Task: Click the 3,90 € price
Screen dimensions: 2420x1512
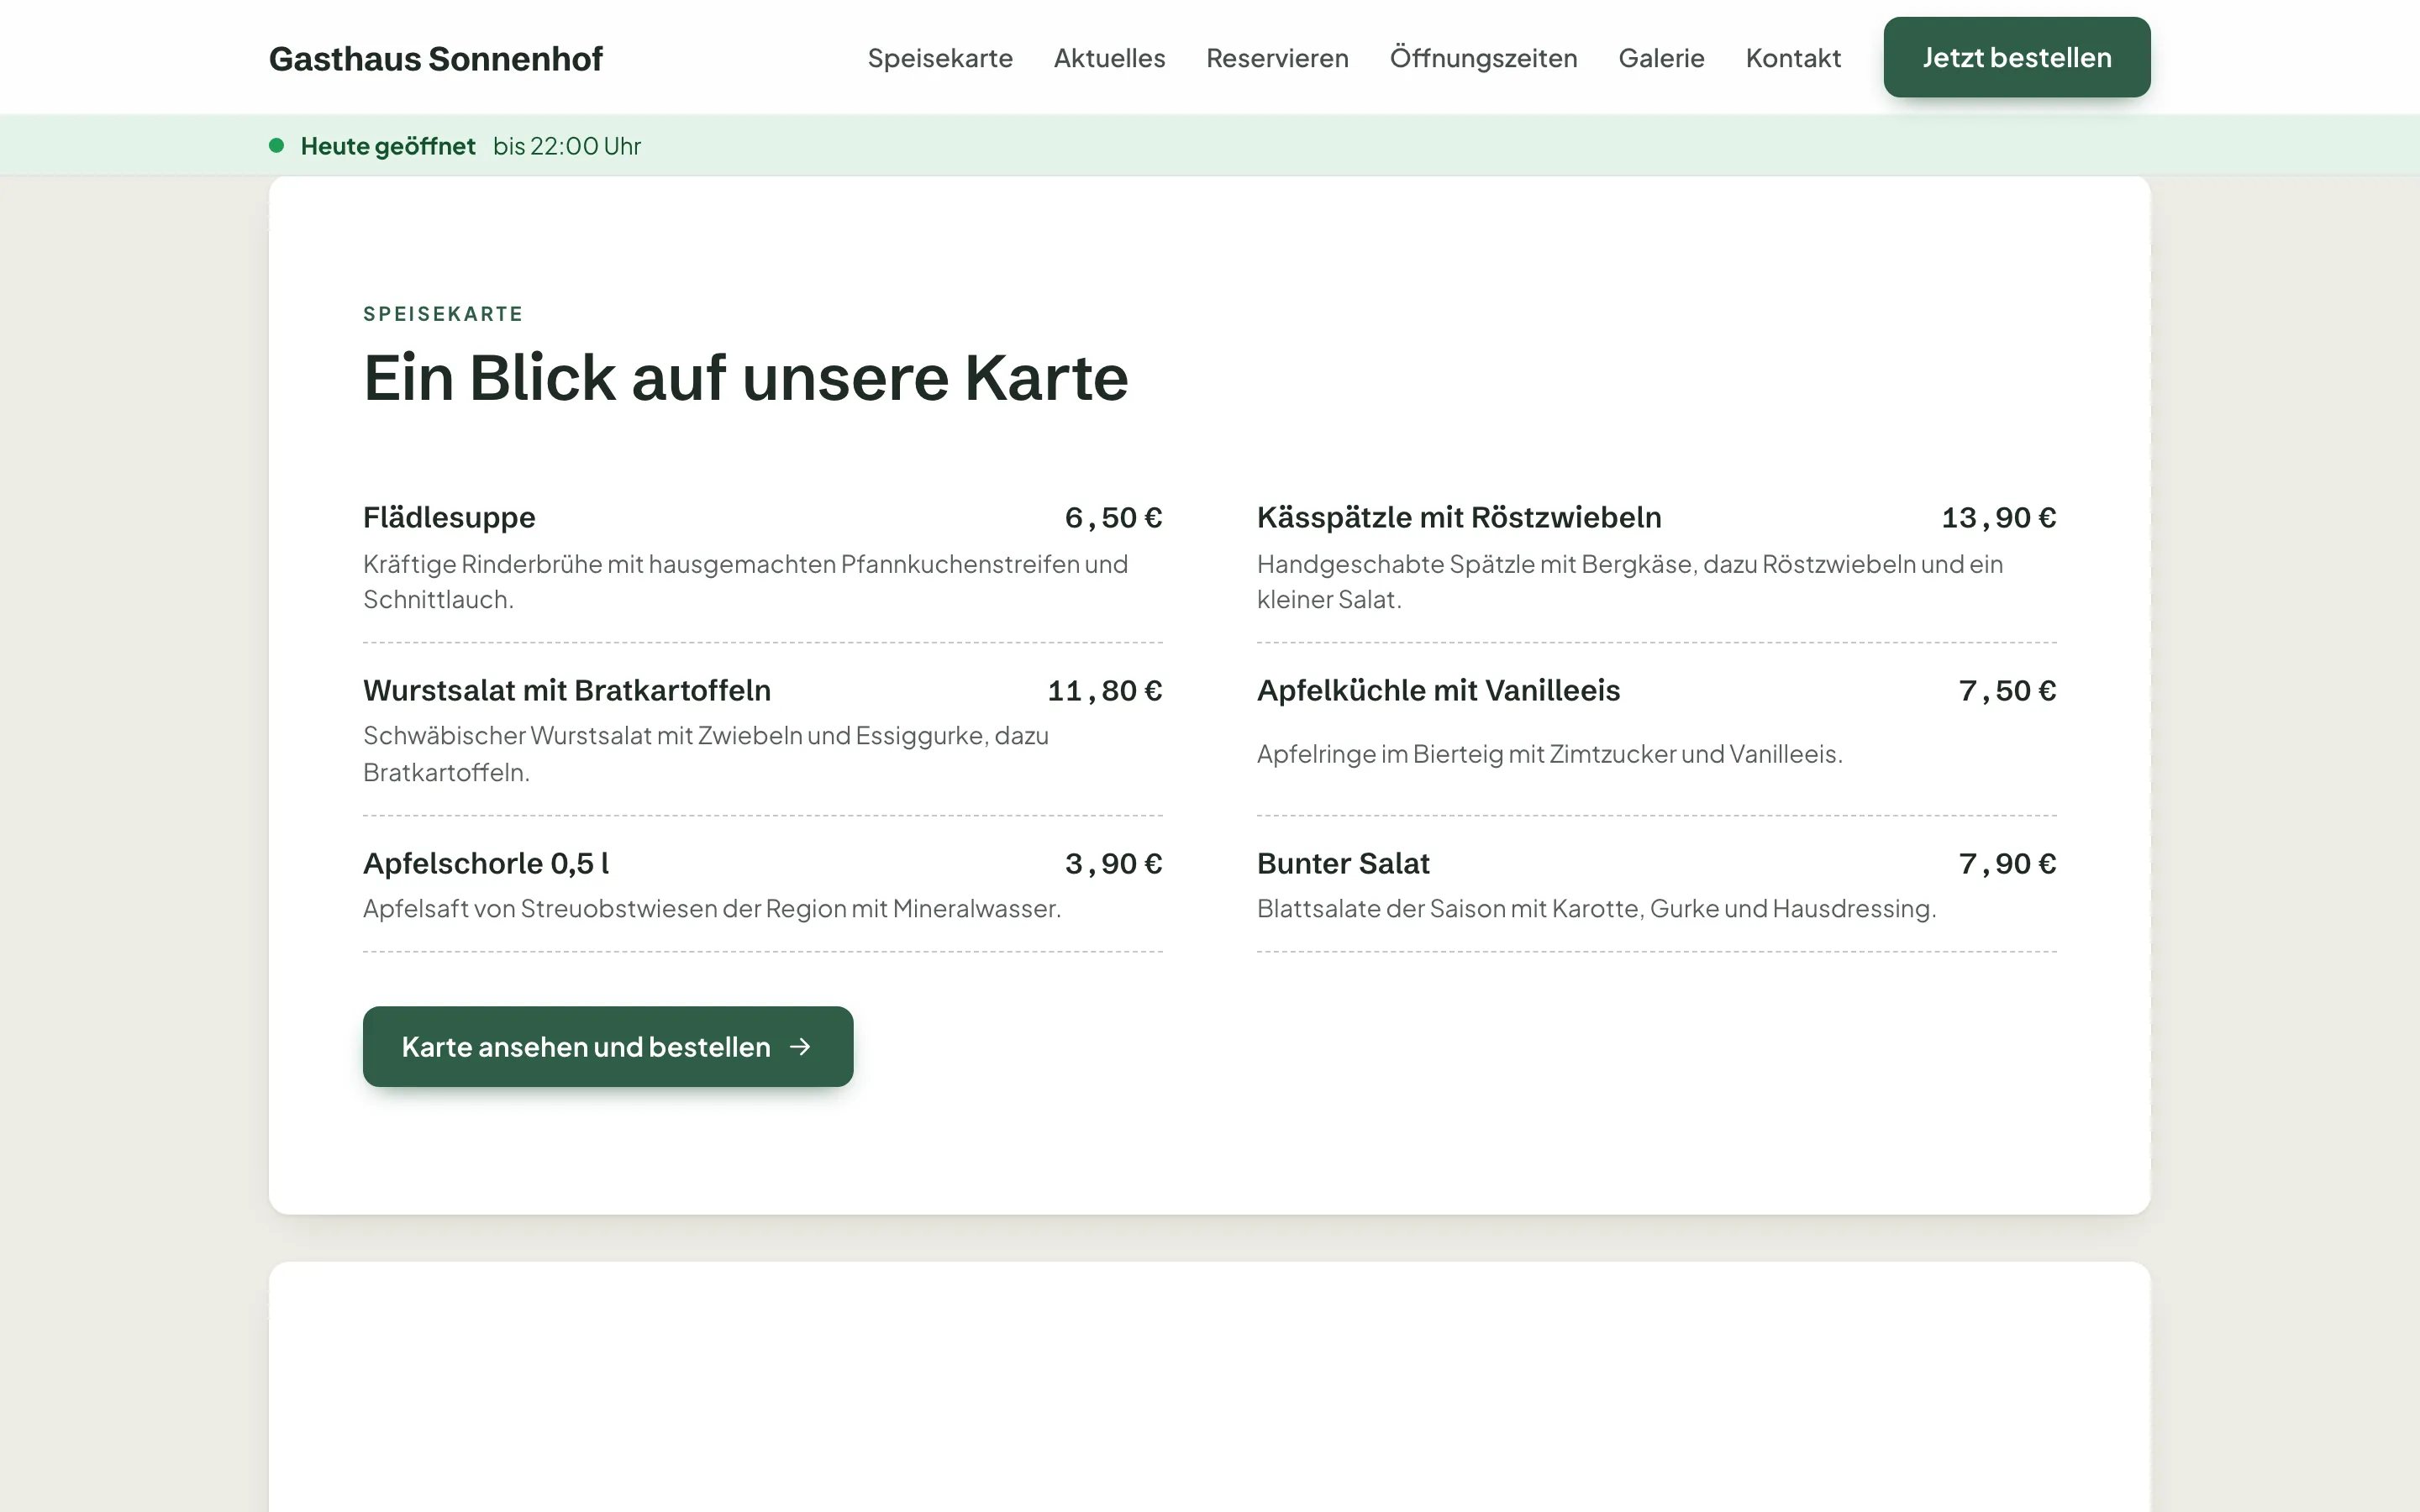Action: pyautogui.click(x=1113, y=863)
